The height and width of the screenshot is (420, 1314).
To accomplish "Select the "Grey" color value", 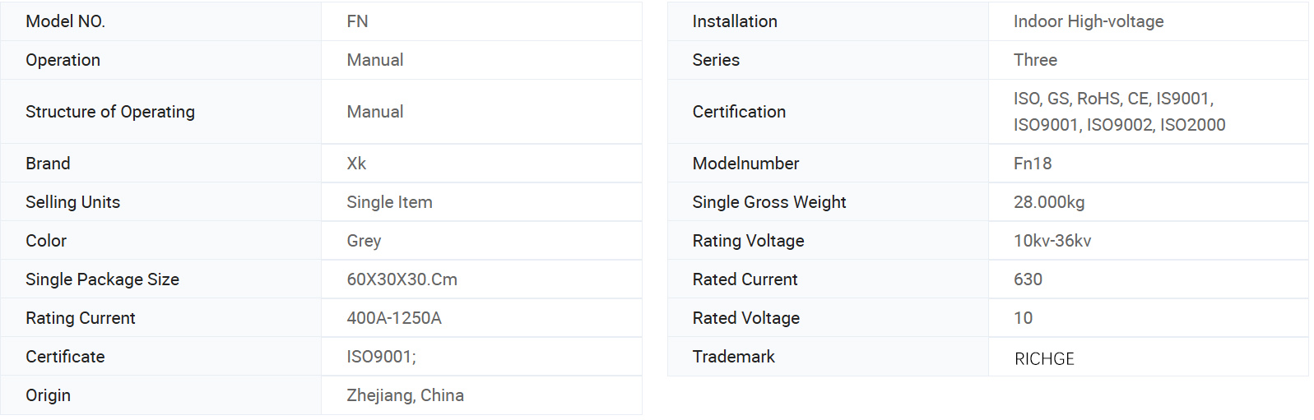I will point(364,241).
